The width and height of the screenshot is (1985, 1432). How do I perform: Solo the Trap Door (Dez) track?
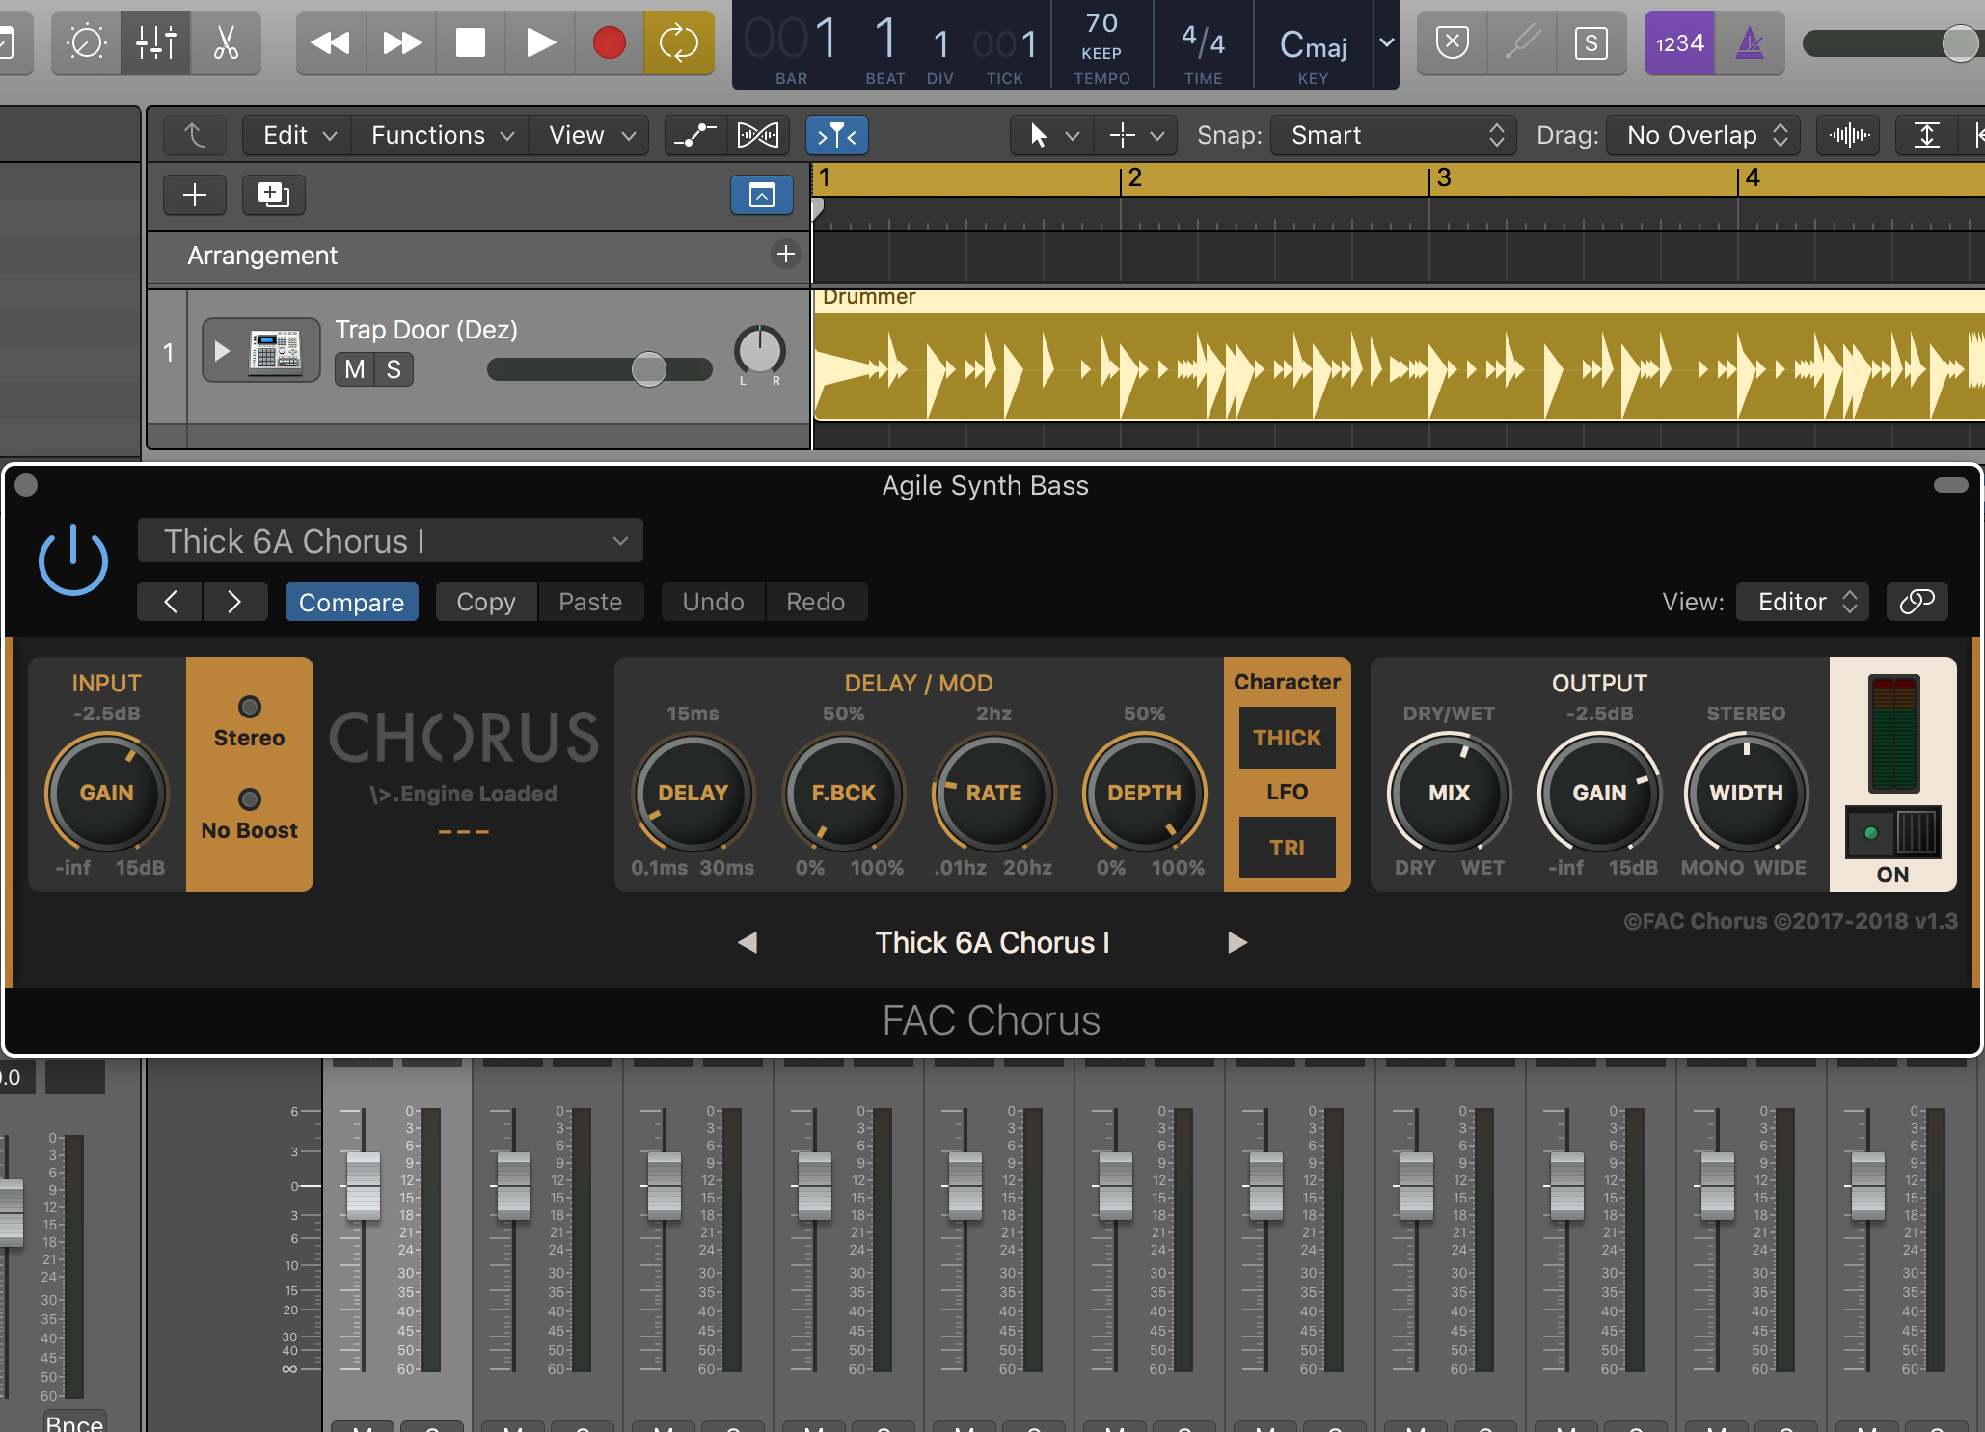(x=394, y=369)
